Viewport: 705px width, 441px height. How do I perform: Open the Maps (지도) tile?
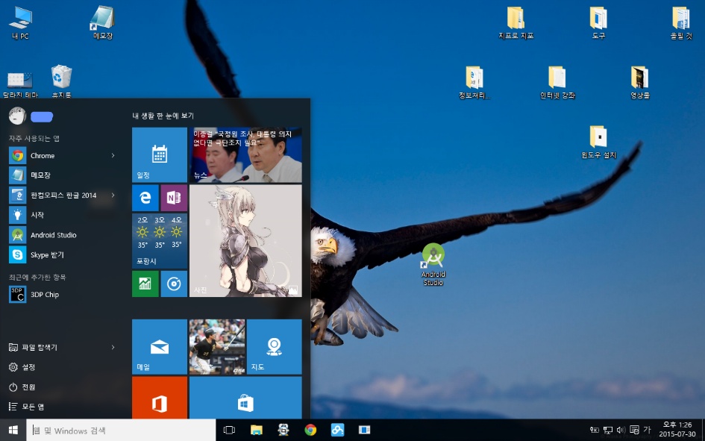click(274, 346)
